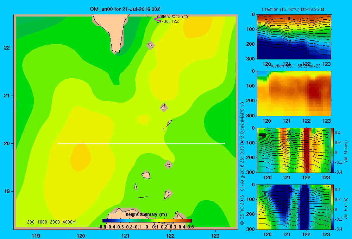The image size is (352, 239).
Task: Click longitude label 119 on main map axis
Action: pos(36,235)
